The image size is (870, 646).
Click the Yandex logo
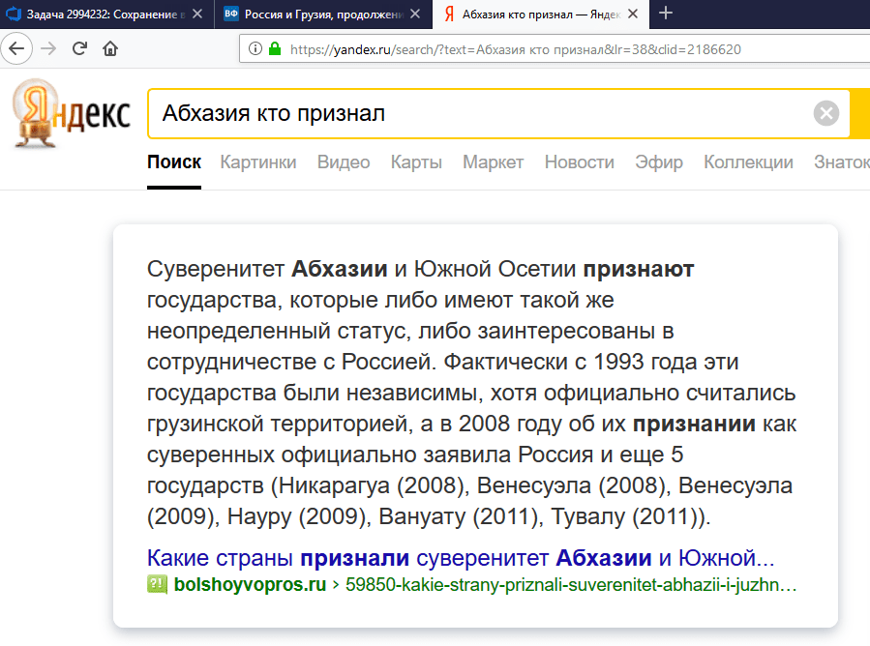click(x=73, y=115)
